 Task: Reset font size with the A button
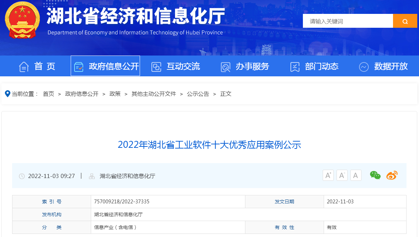tap(356, 175)
